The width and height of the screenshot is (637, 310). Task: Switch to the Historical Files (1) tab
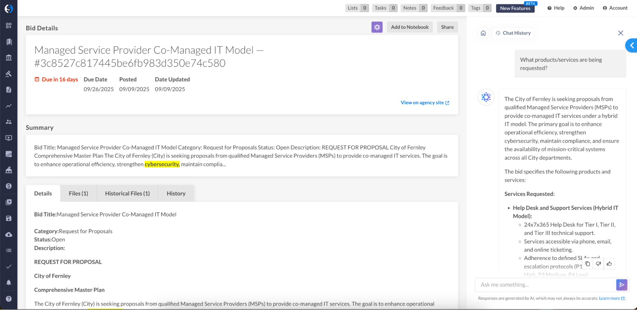[x=127, y=193]
